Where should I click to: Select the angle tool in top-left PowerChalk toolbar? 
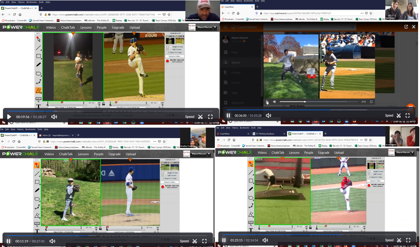[39, 91]
